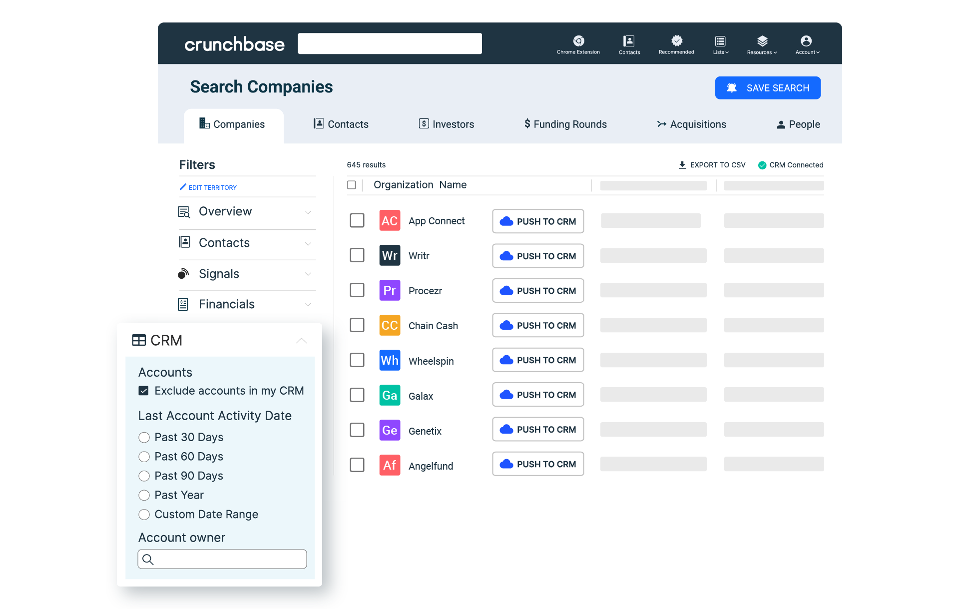Click the green CRM Connected check icon
Image resolution: width=959 pixels, height=609 pixels.
coord(762,165)
